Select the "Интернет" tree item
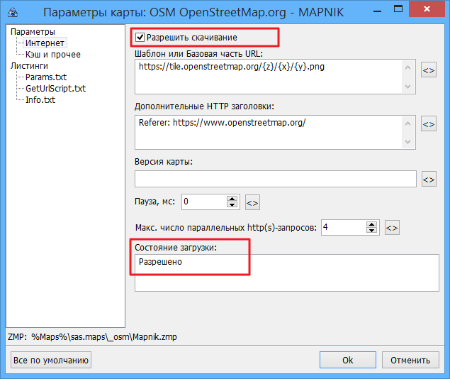The height and width of the screenshot is (379, 450). [x=45, y=43]
